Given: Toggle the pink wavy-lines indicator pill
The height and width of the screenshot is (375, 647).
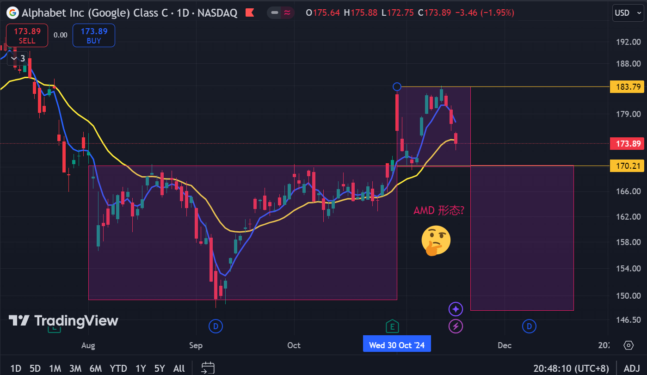Looking at the screenshot, I should (287, 12).
